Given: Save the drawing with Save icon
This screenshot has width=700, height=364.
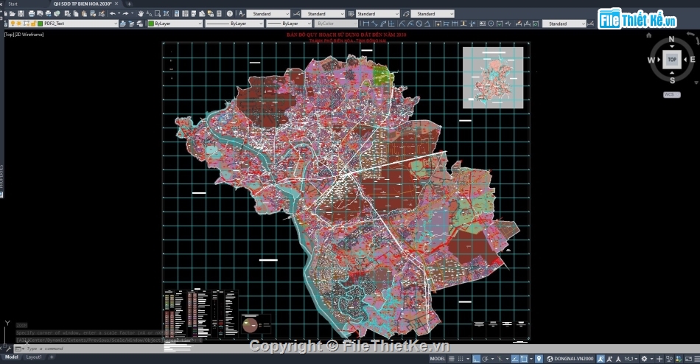Looking at the screenshot, I should (x=21, y=14).
